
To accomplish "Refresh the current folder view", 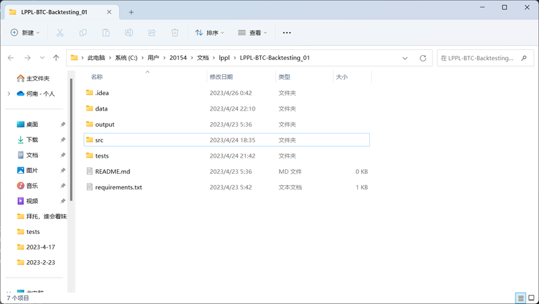I will point(423,58).
